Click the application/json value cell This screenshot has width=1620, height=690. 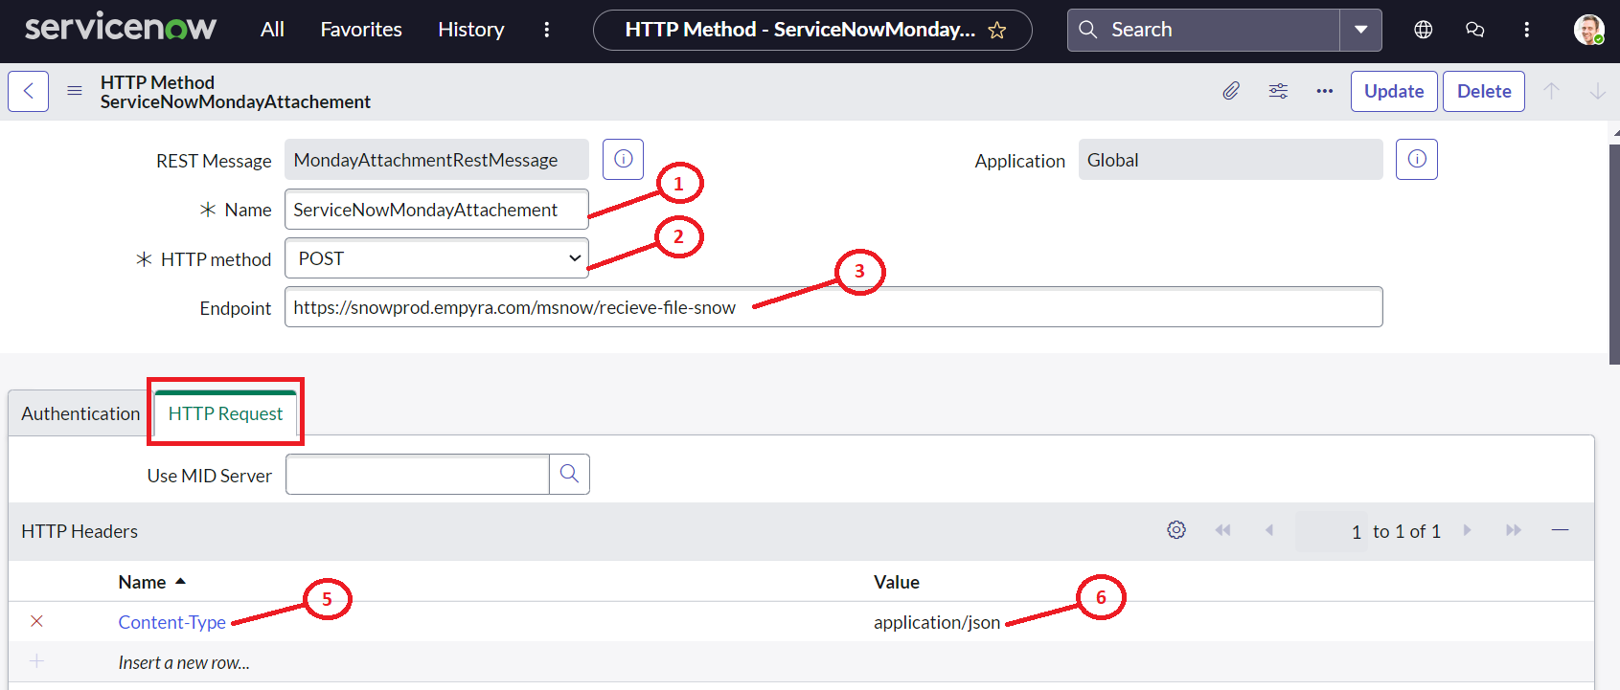tap(937, 622)
